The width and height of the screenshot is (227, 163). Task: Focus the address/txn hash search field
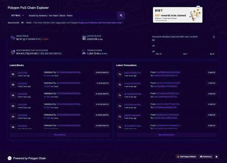click(72, 16)
